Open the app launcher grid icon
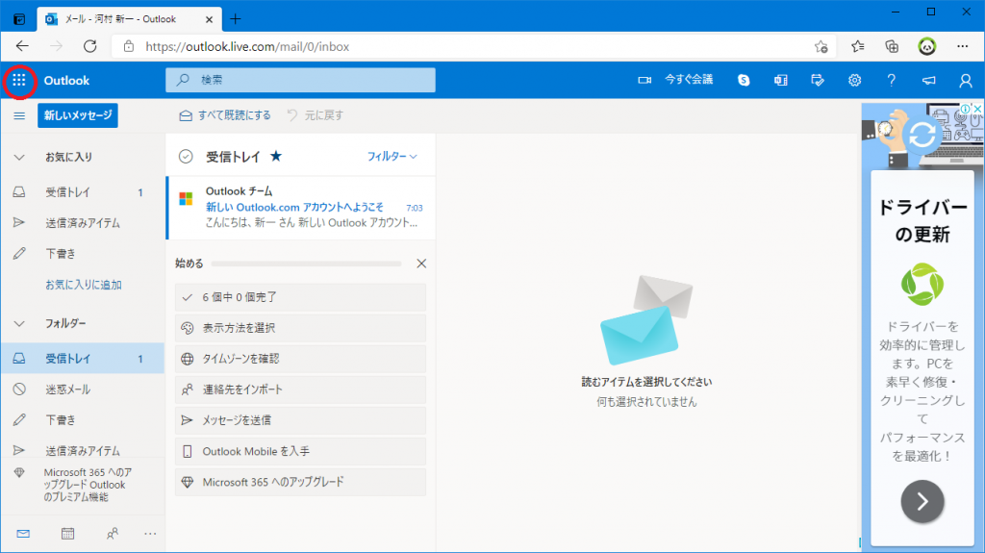 (x=19, y=81)
